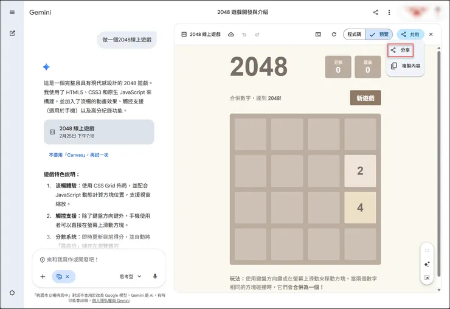The image size is (450, 309).
Task: Click the 共用 share dropdown button
Action: click(x=410, y=35)
